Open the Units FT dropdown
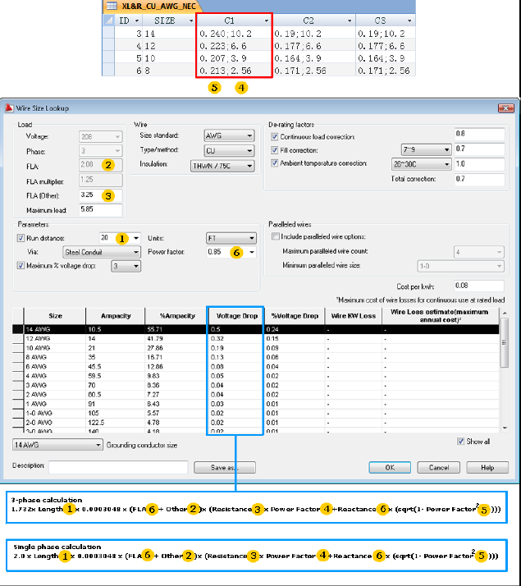 coord(231,238)
